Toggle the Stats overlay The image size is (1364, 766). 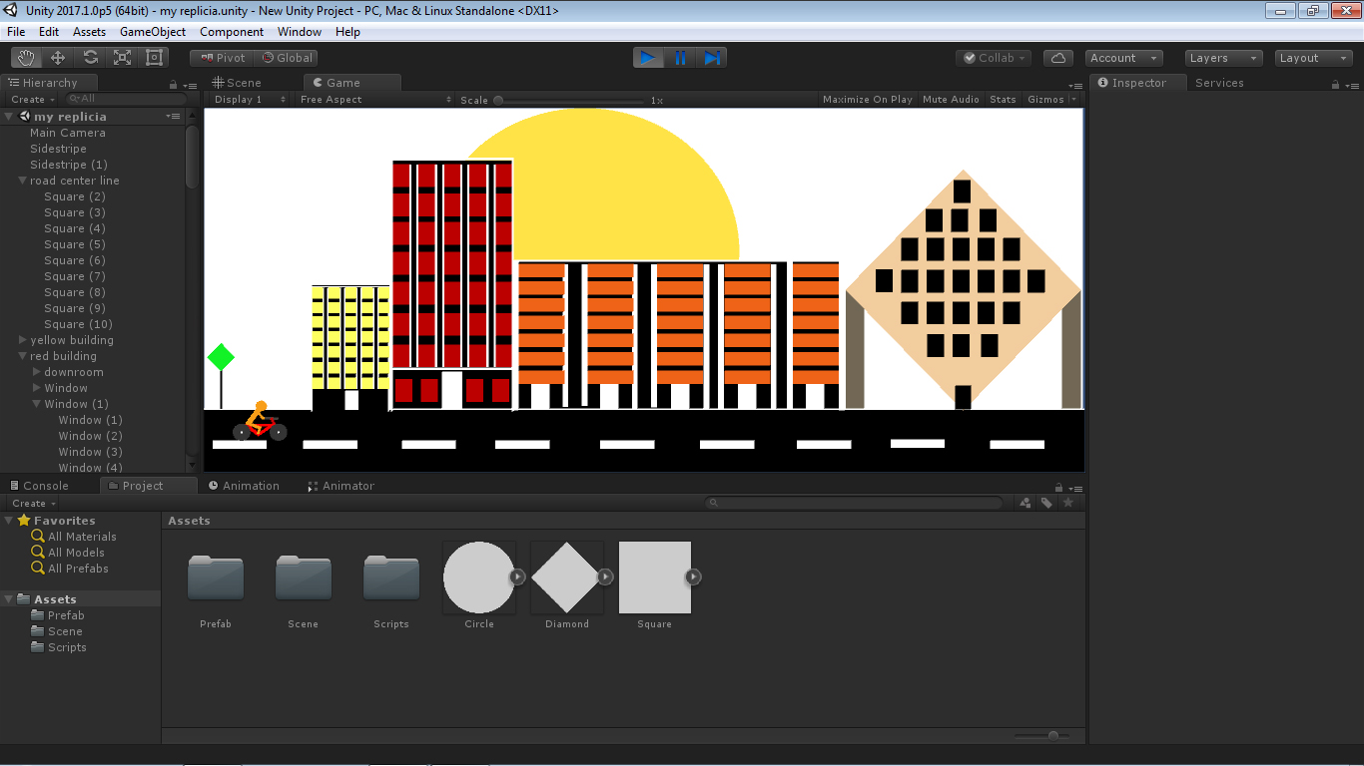tap(1003, 100)
